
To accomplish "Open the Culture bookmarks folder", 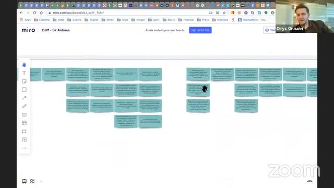I will click(74, 20).
